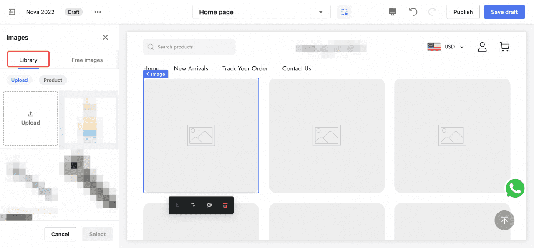This screenshot has width=534, height=248.
Task: Open the Home menu link
Action: point(151,68)
